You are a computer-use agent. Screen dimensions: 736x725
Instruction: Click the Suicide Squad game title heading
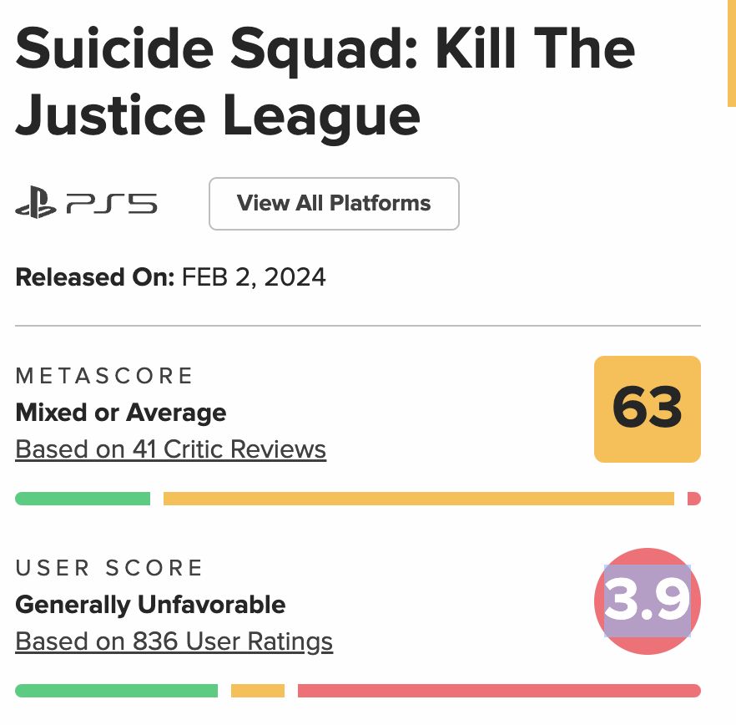click(x=325, y=82)
